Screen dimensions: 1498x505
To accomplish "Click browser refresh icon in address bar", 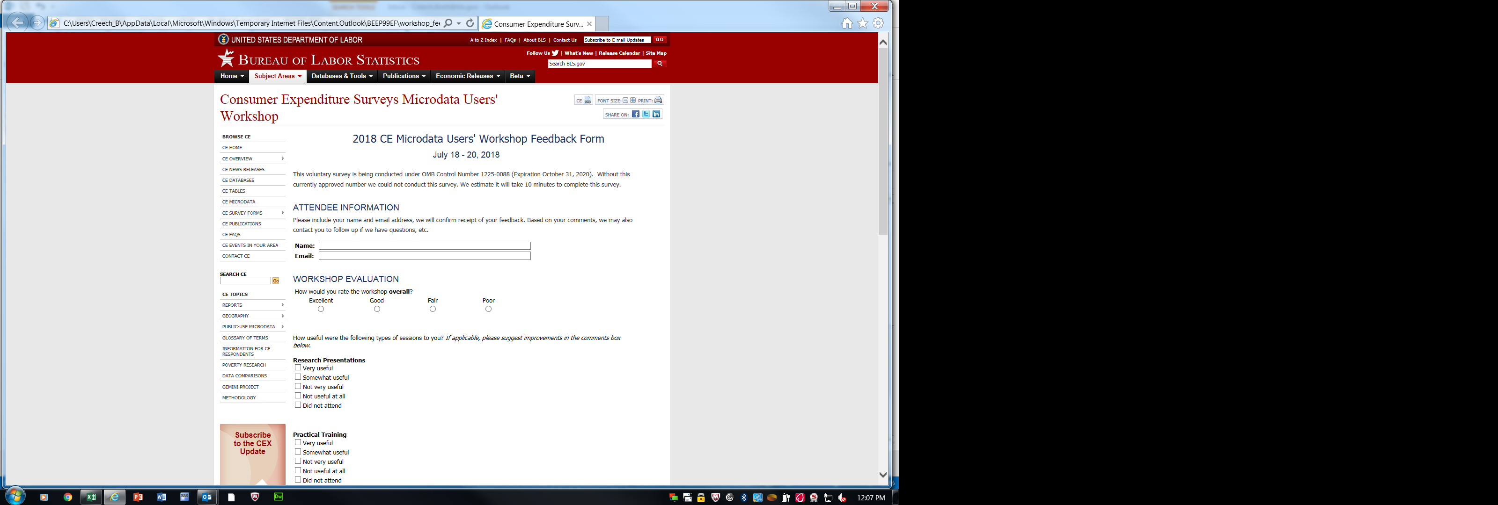I will (470, 23).
